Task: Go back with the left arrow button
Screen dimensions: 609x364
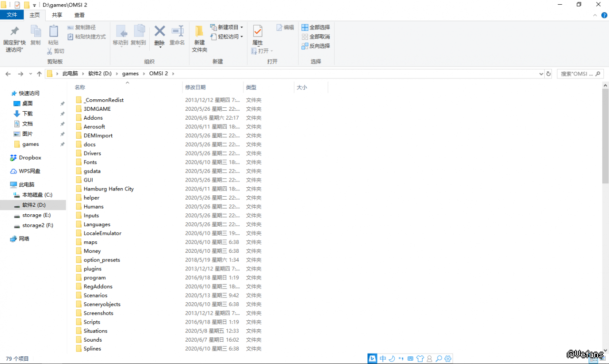Action: point(8,74)
